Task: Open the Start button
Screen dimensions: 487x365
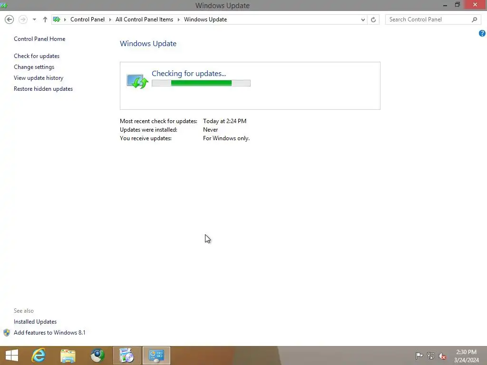Action: pos(12,355)
